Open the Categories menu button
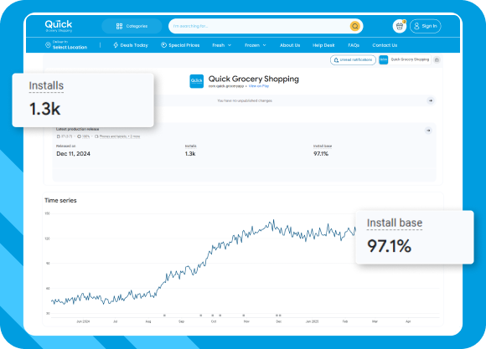 132,26
